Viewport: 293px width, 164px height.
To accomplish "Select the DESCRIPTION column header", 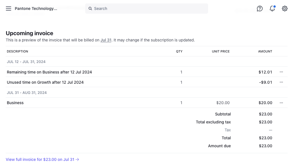I will (x=17, y=51).
